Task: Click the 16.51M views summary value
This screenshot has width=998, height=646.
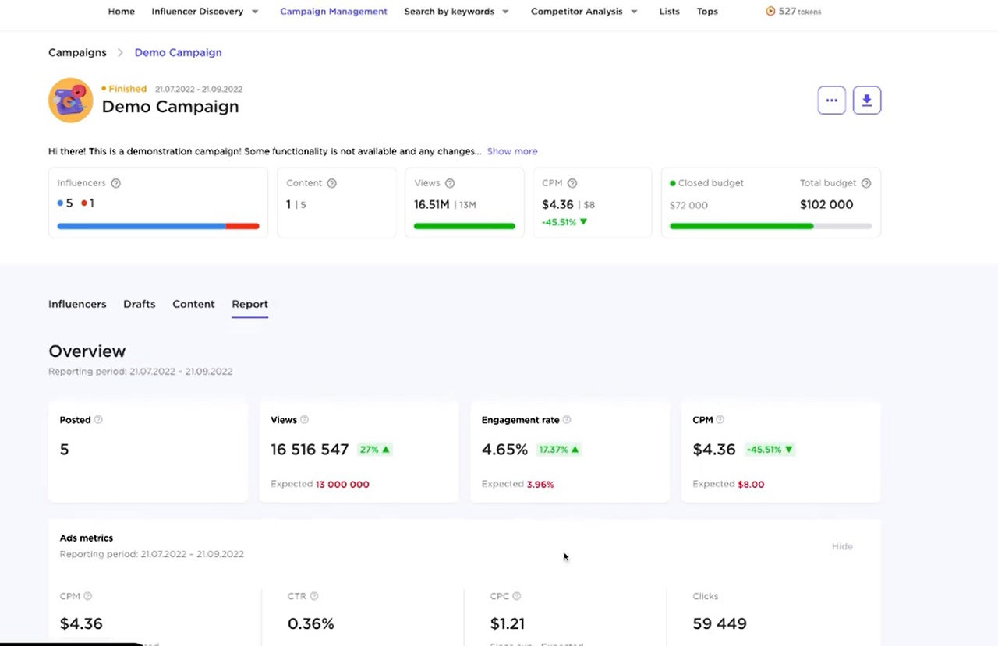Action: [431, 204]
